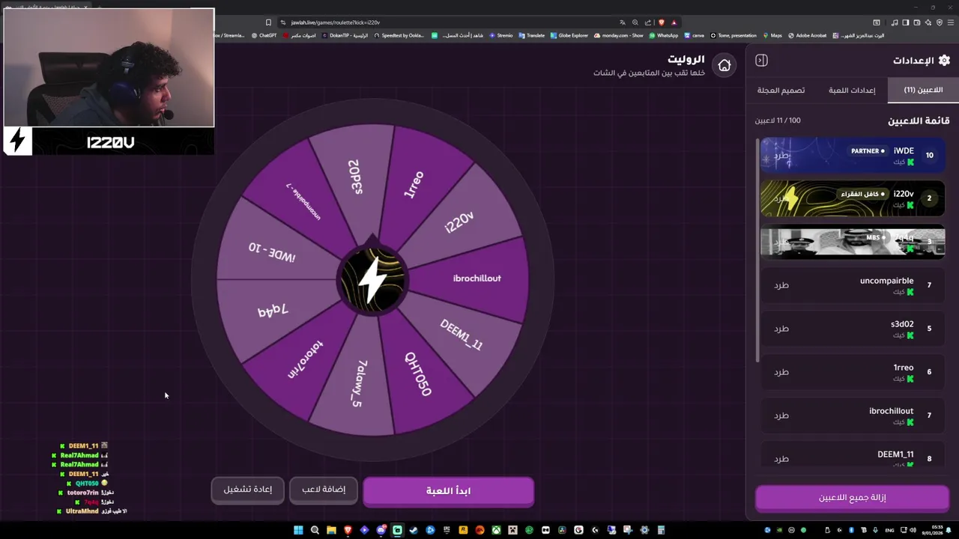Open Stremio bookmark

tap(501, 35)
